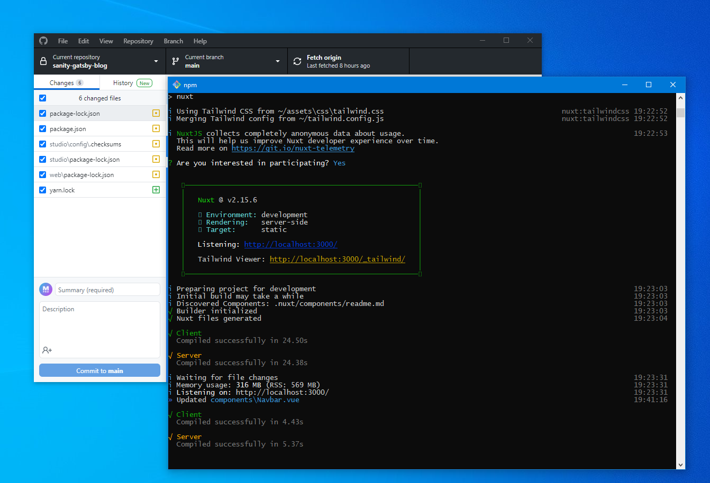Click the Commit to main button
710x483 pixels.
(x=99, y=370)
